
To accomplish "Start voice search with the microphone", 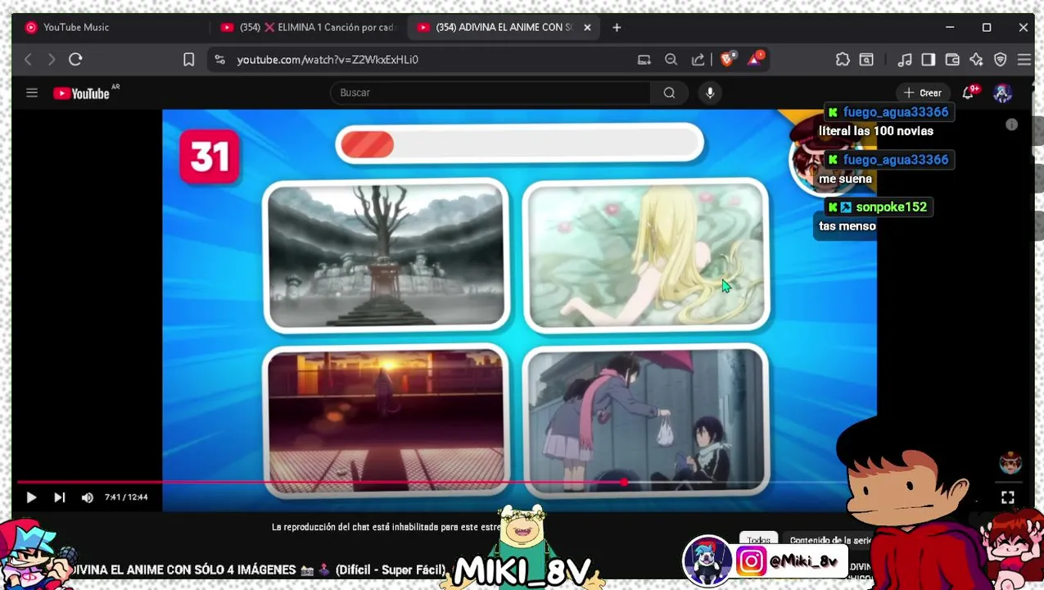I will click(x=710, y=93).
